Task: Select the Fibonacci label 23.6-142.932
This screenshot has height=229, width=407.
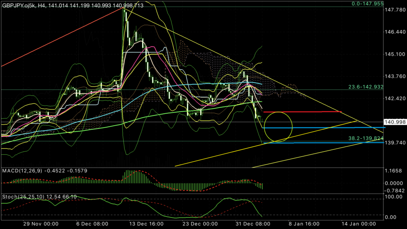Action: coord(366,87)
